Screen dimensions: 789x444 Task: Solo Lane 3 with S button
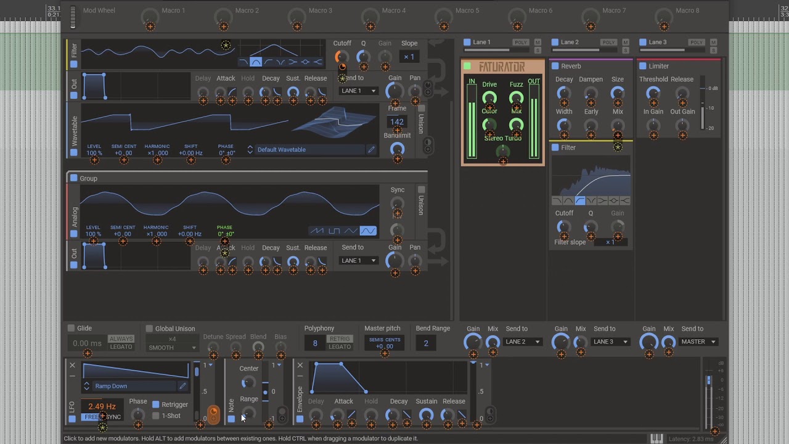714,50
